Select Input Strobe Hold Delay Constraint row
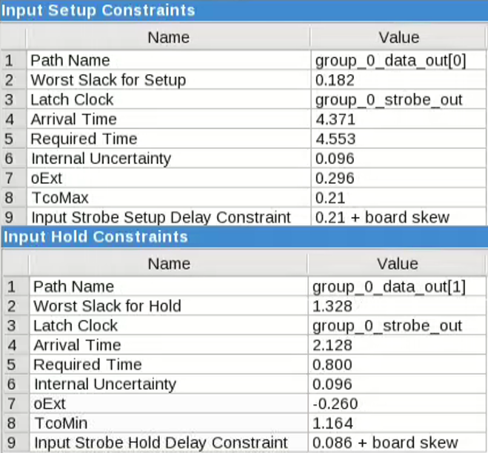Screen dimensions: 488x453 pyautogui.click(x=160, y=443)
